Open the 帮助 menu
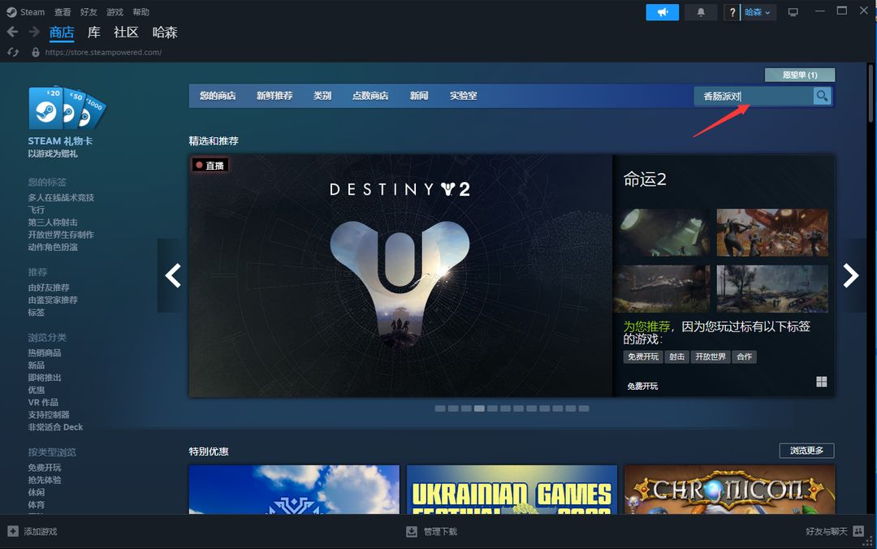This screenshot has width=877, height=549. pos(141,11)
